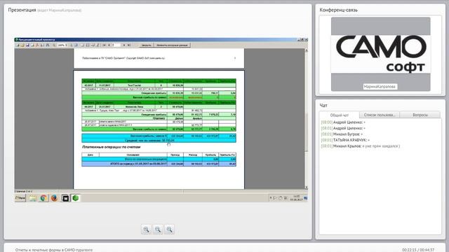Click the preview window vertical scrollbar
The width and height of the screenshot is (449, 252).
click(x=306, y=118)
